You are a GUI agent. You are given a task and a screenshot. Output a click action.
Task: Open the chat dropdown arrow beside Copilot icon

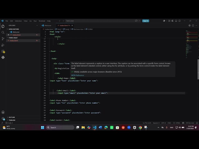(x=139, y=21)
